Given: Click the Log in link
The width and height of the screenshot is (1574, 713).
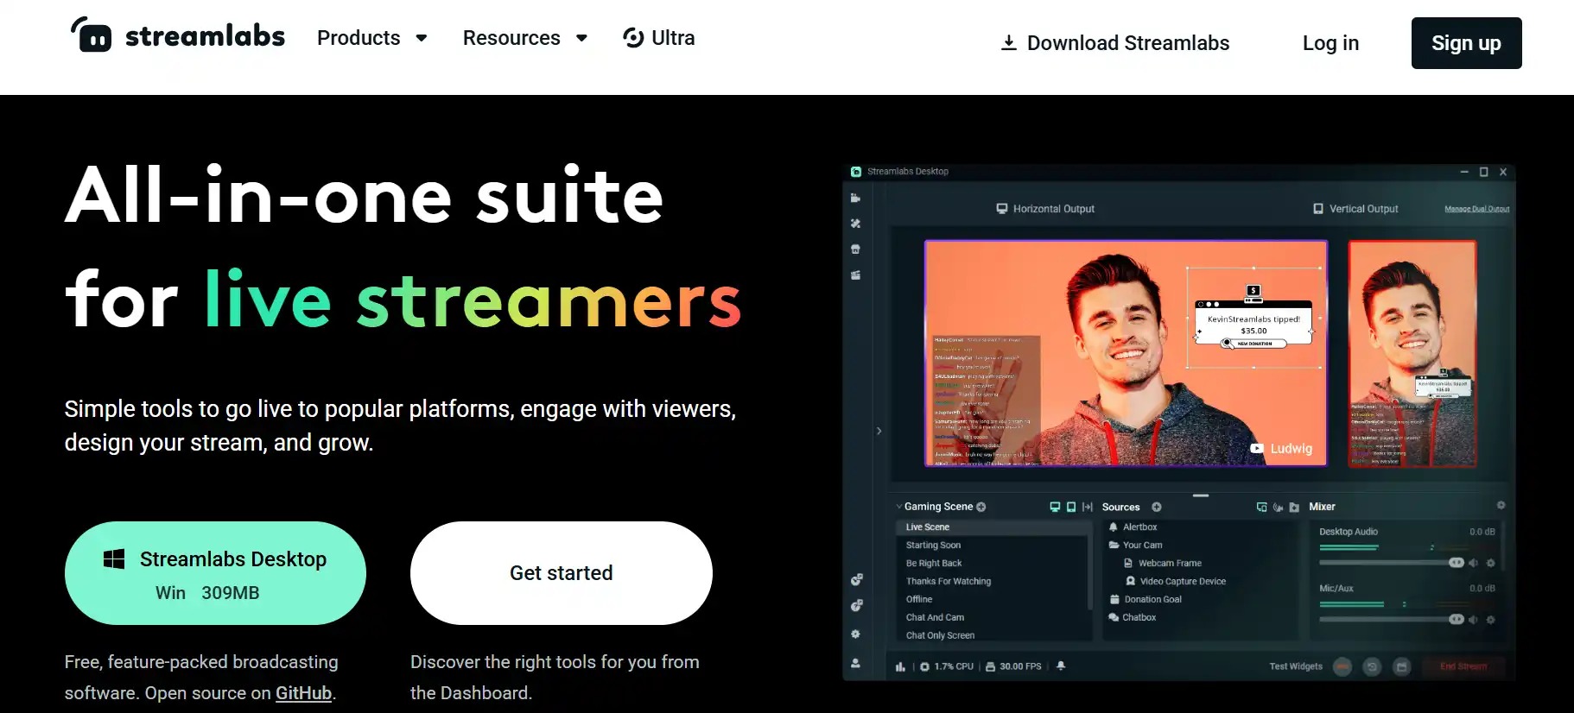Looking at the screenshot, I should (x=1330, y=43).
